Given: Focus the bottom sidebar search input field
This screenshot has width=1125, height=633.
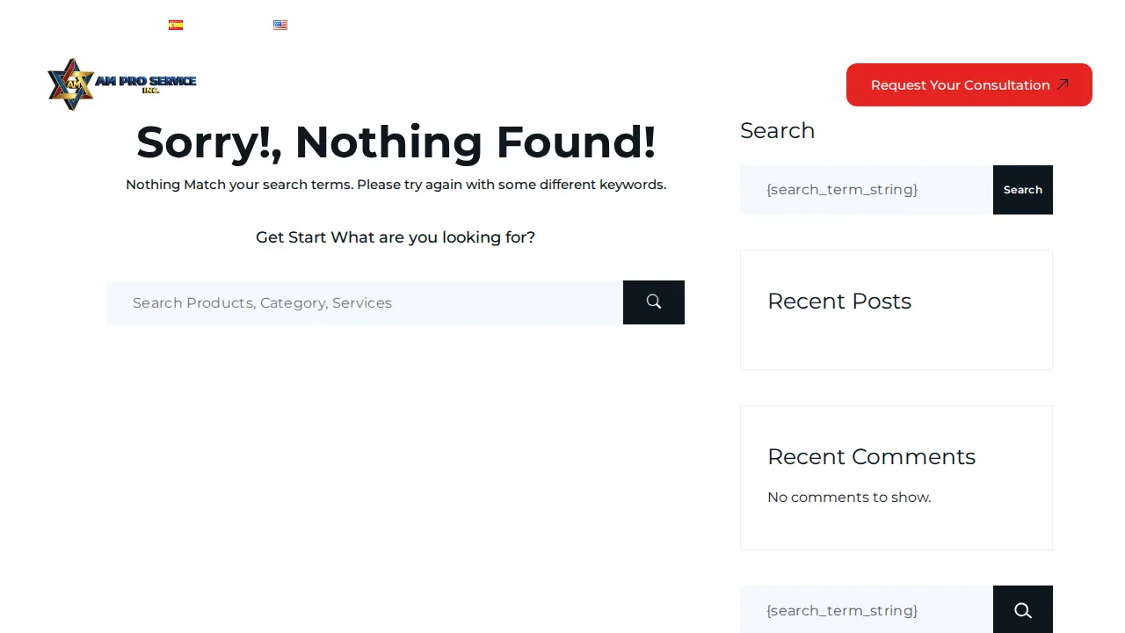Looking at the screenshot, I should click(x=867, y=610).
